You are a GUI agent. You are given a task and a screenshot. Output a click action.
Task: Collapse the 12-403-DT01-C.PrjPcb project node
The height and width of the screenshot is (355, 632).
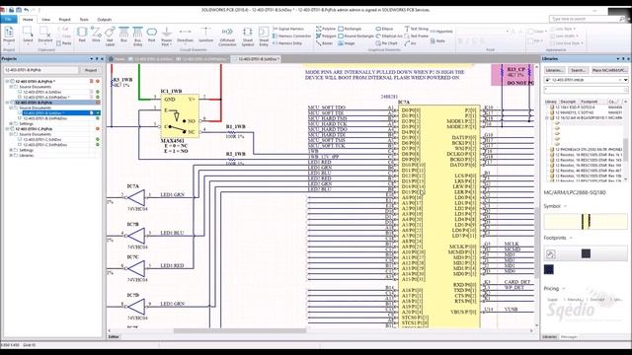coord(7,129)
